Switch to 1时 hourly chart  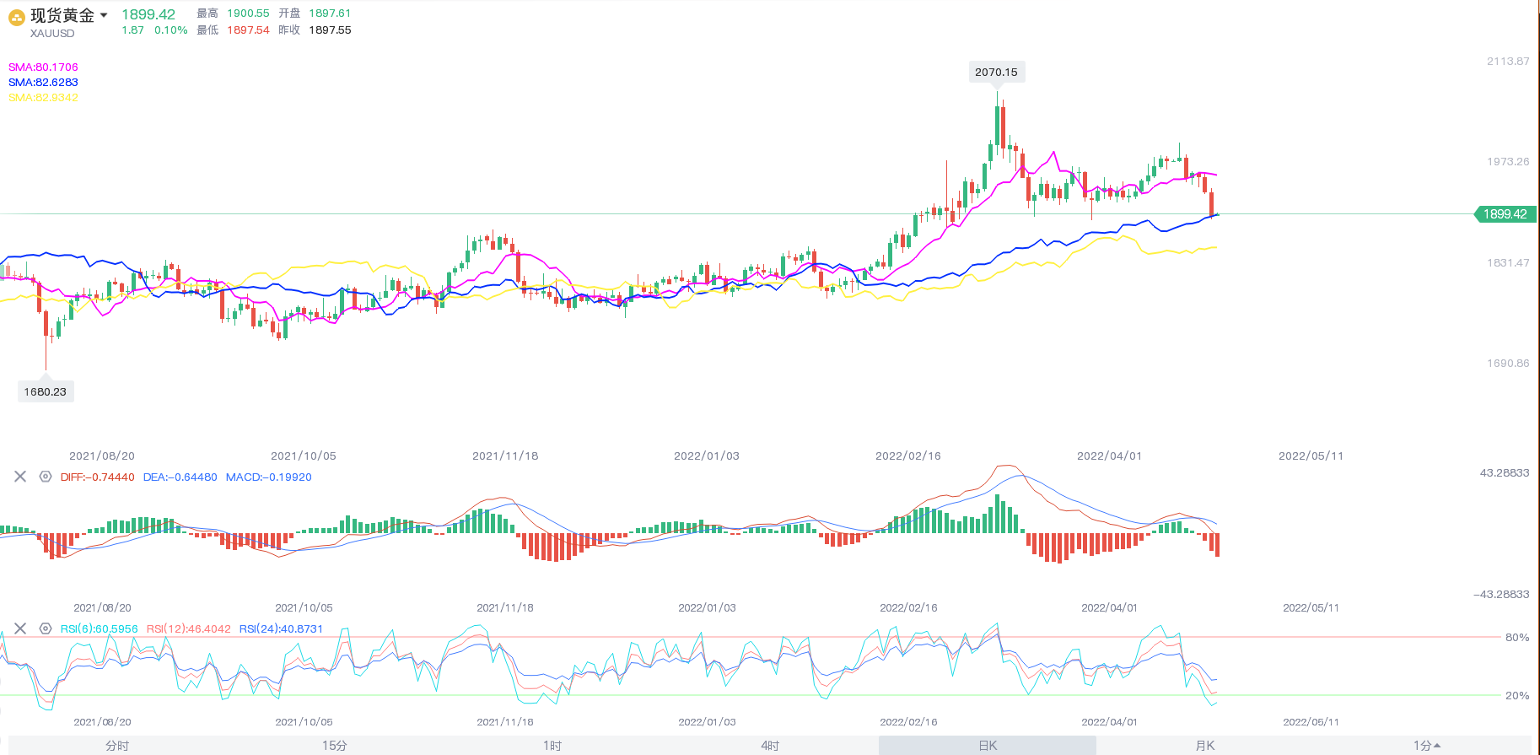click(552, 746)
